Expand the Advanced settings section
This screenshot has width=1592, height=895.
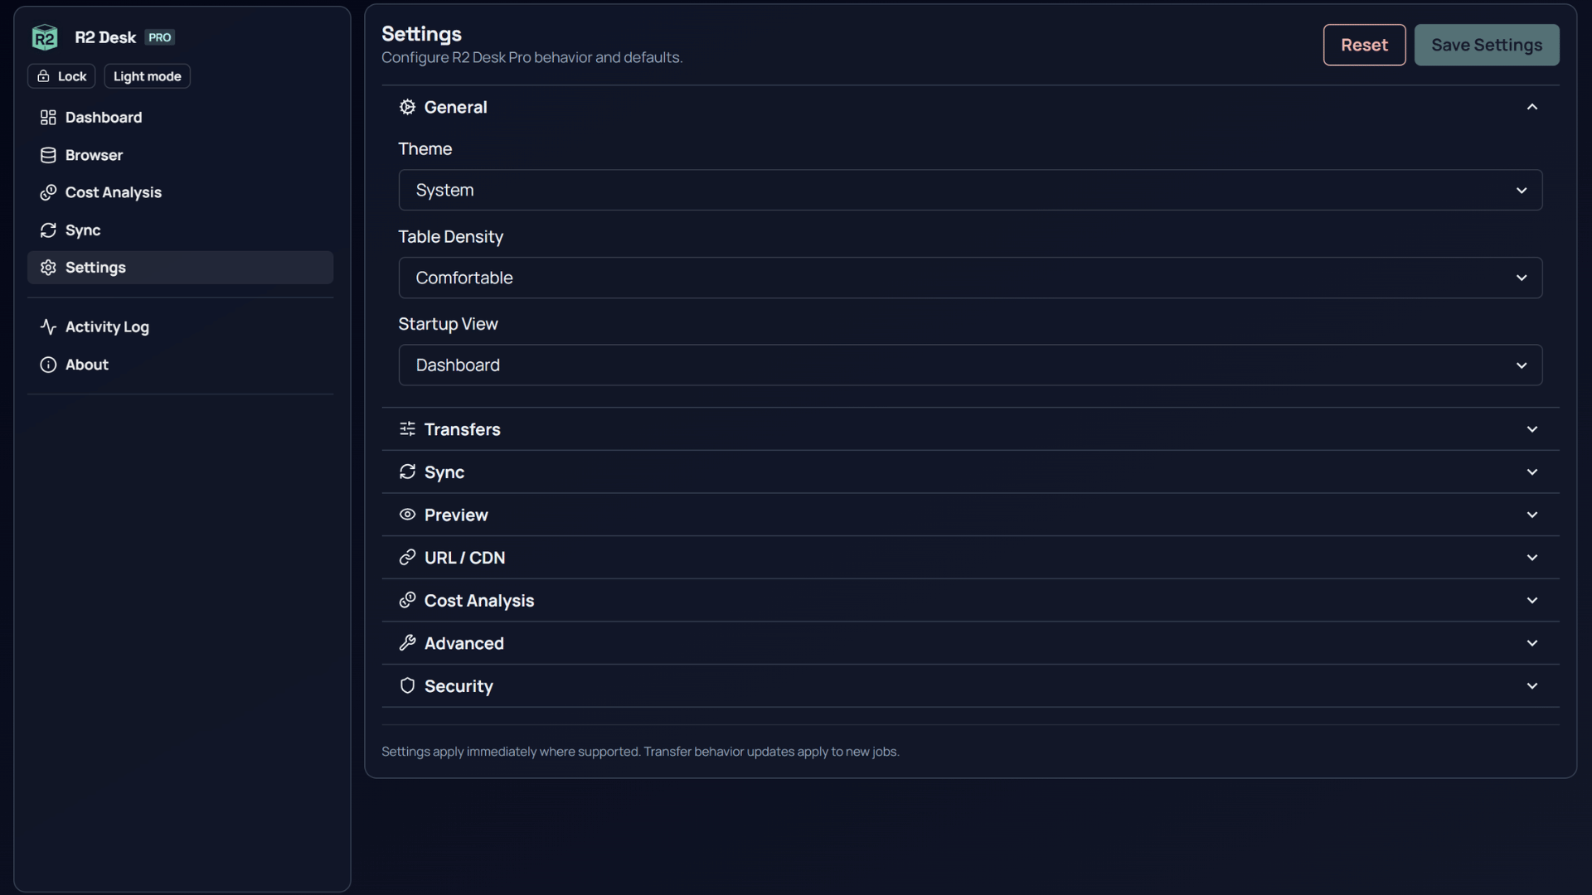point(970,643)
